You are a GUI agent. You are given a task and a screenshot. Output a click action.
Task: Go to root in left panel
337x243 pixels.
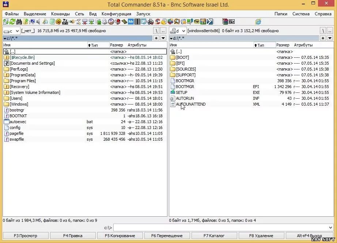pyautogui.click(x=156, y=31)
